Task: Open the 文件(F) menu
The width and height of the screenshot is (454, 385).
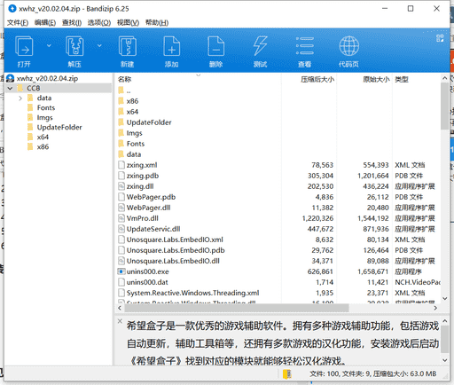Action: 18,23
